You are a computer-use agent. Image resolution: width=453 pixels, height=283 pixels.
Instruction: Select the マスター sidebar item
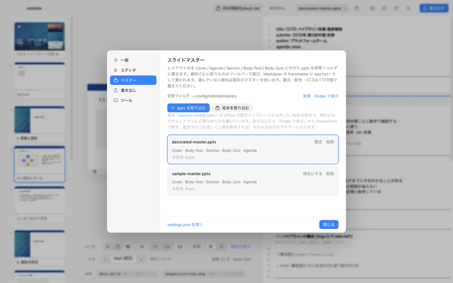click(x=133, y=80)
